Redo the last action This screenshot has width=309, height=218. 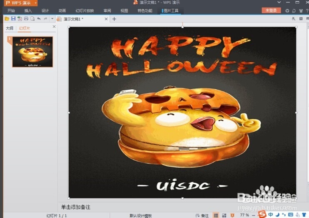click(x=45, y=19)
